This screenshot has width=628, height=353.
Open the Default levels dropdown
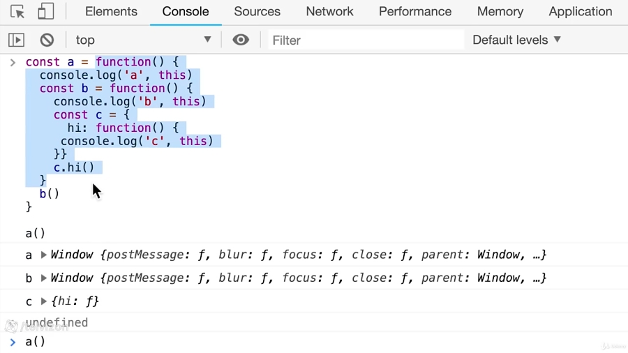pos(516,40)
